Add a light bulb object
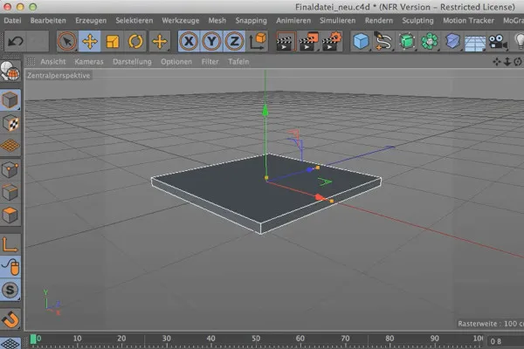524x349 pixels. click(519, 41)
